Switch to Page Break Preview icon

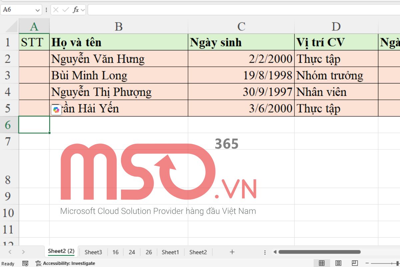click(355, 263)
